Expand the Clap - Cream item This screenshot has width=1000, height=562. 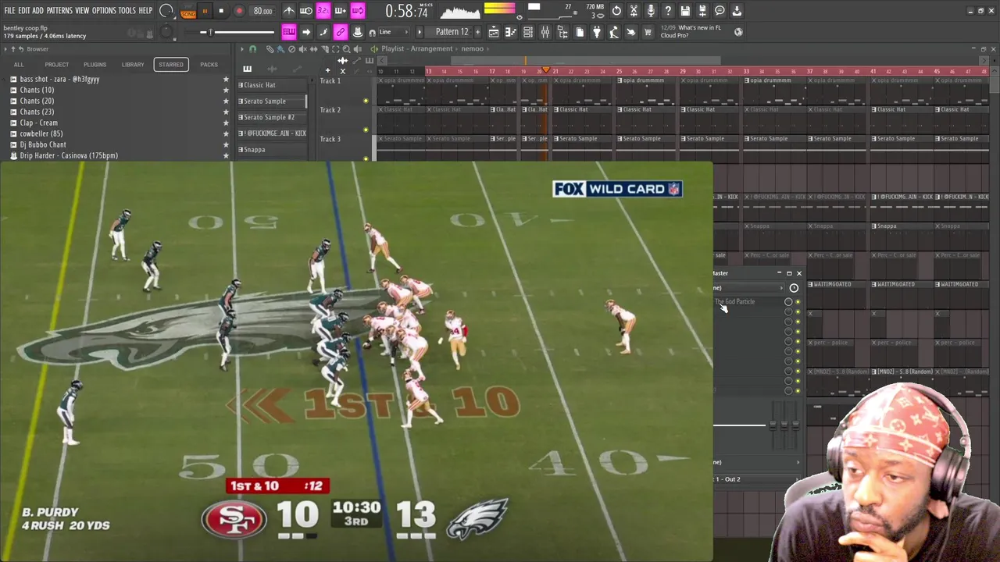tap(38, 123)
